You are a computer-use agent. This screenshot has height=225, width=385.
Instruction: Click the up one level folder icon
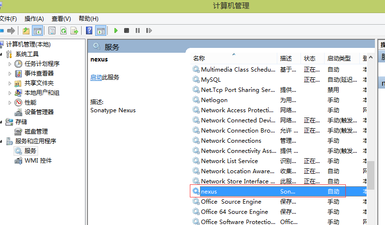point(26,31)
